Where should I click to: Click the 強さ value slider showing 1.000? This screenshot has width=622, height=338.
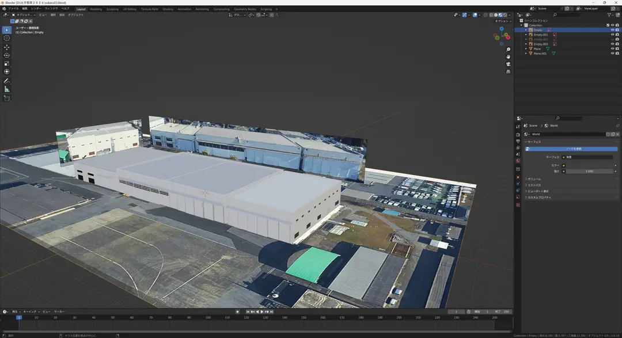pyautogui.click(x=590, y=172)
